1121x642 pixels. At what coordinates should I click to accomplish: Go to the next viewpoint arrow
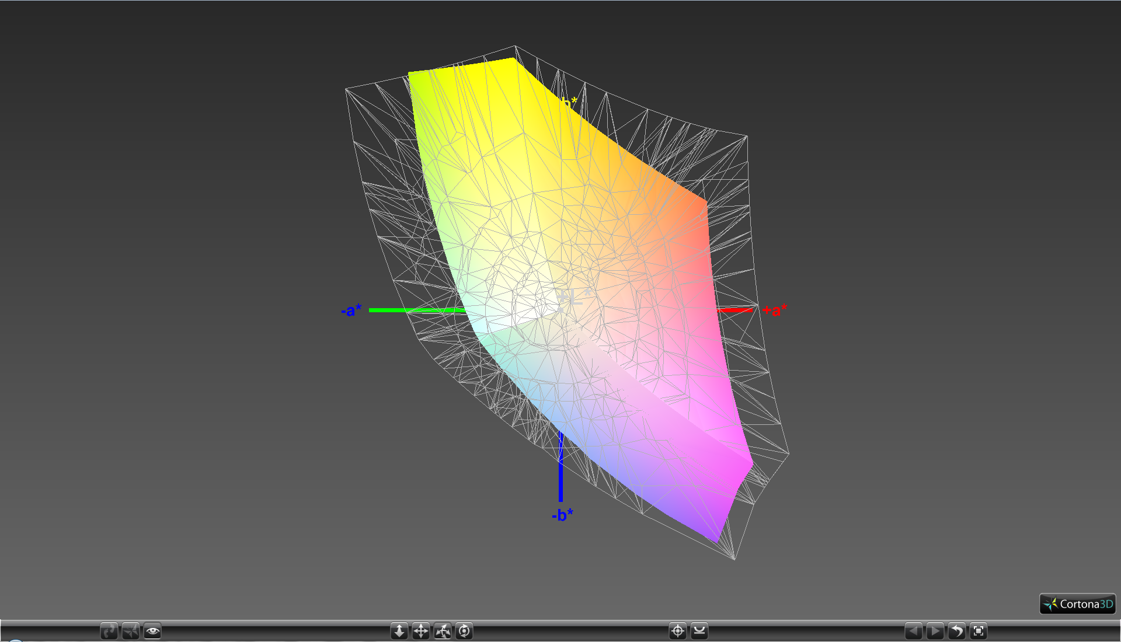coord(935,631)
